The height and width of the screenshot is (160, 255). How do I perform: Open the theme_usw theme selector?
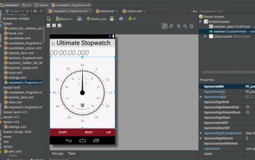coord(97,19)
